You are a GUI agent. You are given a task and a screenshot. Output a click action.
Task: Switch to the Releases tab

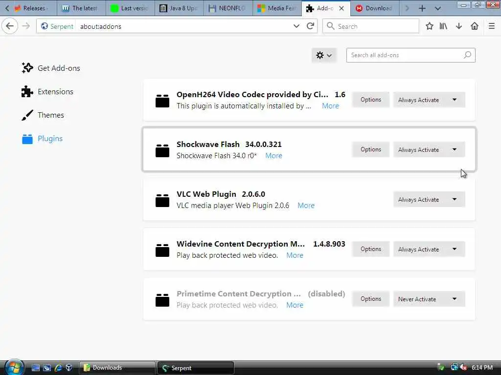pyautogui.click(x=34, y=8)
